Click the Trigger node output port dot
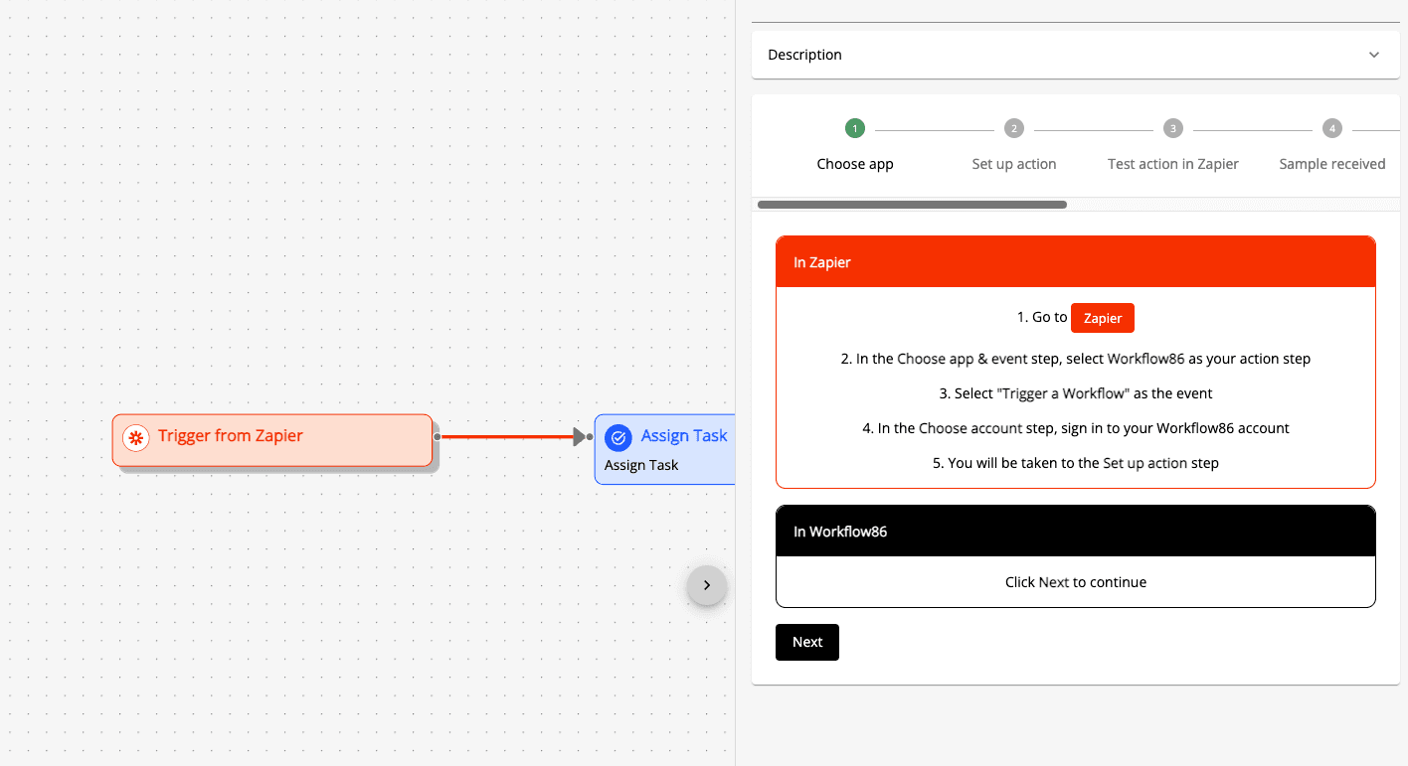The height and width of the screenshot is (766, 1408). (x=437, y=436)
